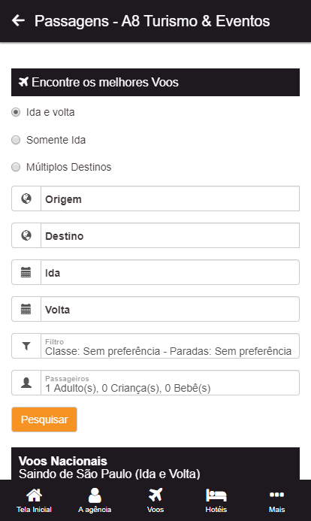Viewport: 311px width, 521px height.
Task: Expand the Passageiros selector
Action: pyautogui.click(x=170, y=383)
